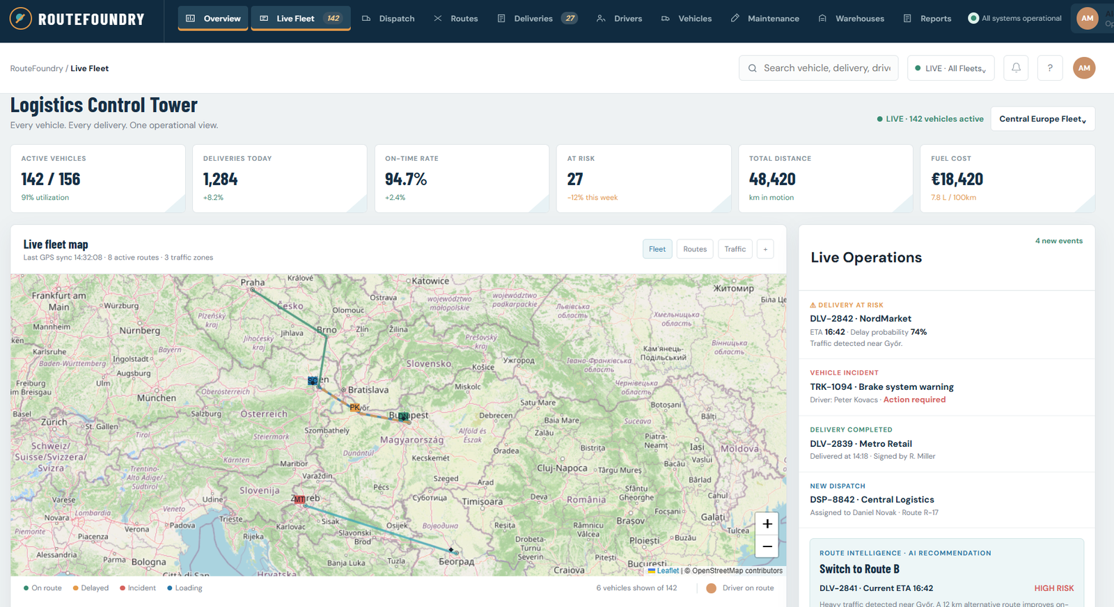Open the Switch to Route B recommendation
1114x607 pixels.
point(947,573)
